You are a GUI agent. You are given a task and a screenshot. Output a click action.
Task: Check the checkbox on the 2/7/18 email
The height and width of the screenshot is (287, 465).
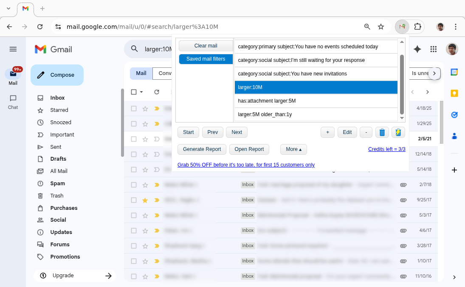(x=134, y=184)
